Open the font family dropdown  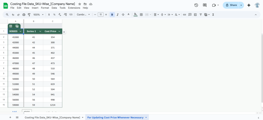83,15
